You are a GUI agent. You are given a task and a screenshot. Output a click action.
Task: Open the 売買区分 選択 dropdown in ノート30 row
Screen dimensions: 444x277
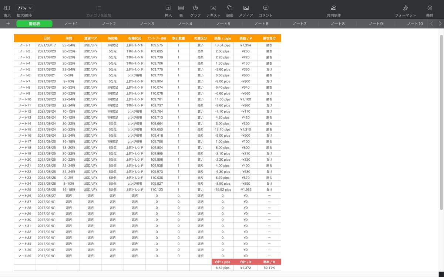pyautogui.click(x=201, y=220)
